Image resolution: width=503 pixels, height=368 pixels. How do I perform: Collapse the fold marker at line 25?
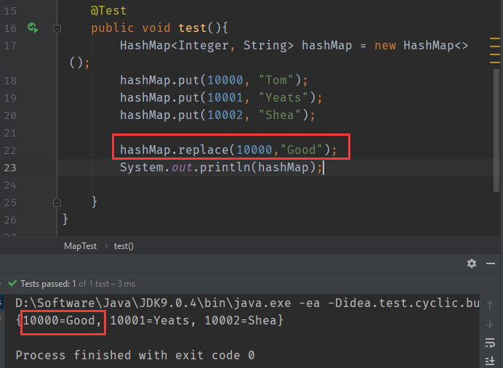click(x=57, y=203)
